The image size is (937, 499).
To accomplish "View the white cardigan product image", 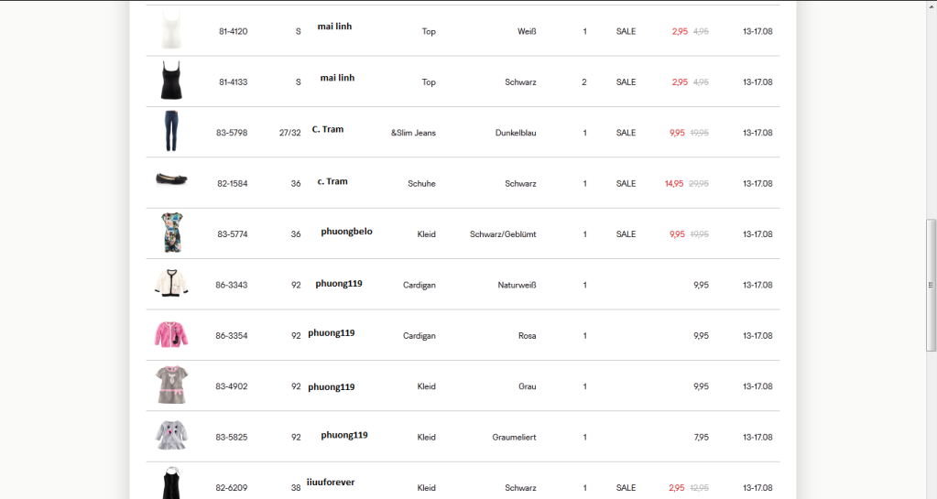I will 171,284.
